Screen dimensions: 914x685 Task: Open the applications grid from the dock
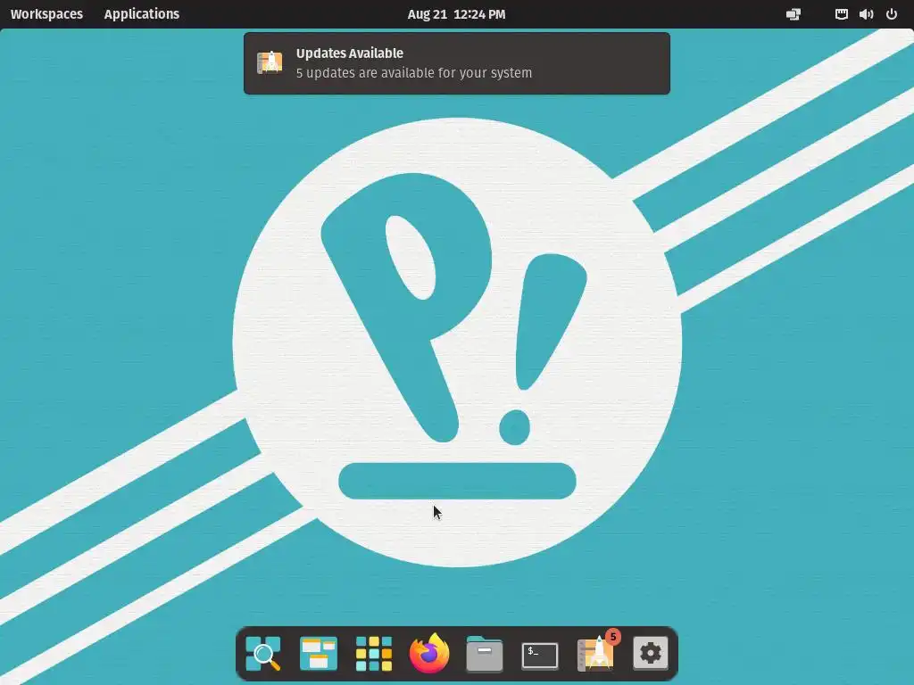pos(374,654)
